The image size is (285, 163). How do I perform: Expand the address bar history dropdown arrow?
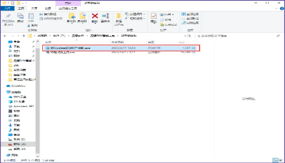pos(185,36)
